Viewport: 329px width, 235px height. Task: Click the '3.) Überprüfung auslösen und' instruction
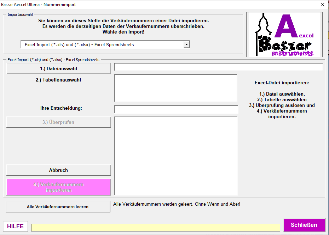[282, 105]
